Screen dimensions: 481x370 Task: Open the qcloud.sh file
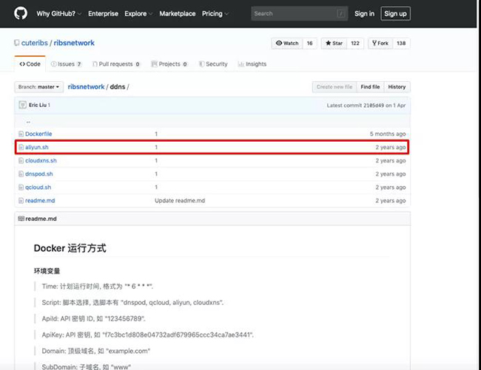[x=38, y=188]
